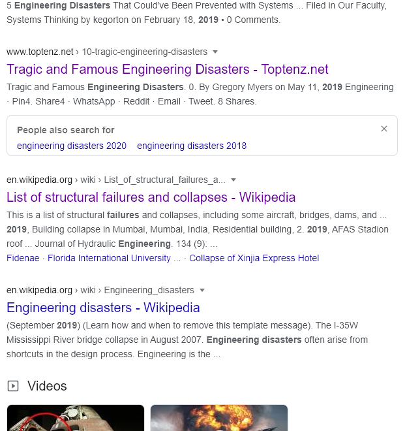Search for engineering disasters 2018

click(192, 146)
